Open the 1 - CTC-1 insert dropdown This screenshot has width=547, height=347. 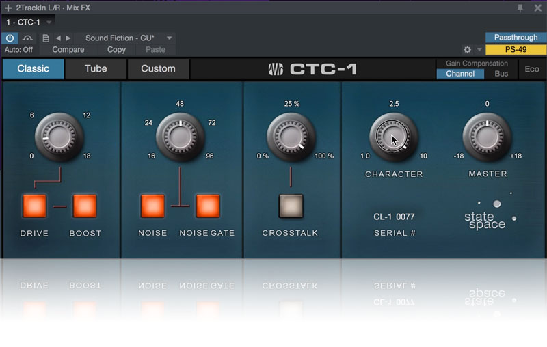coord(49,23)
